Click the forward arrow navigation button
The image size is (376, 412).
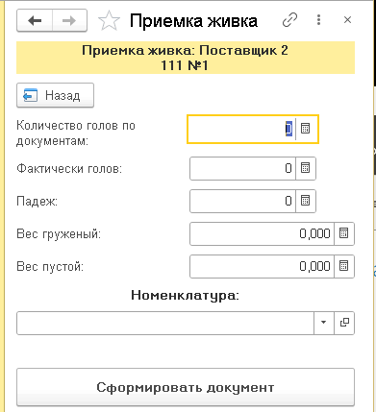(69, 21)
